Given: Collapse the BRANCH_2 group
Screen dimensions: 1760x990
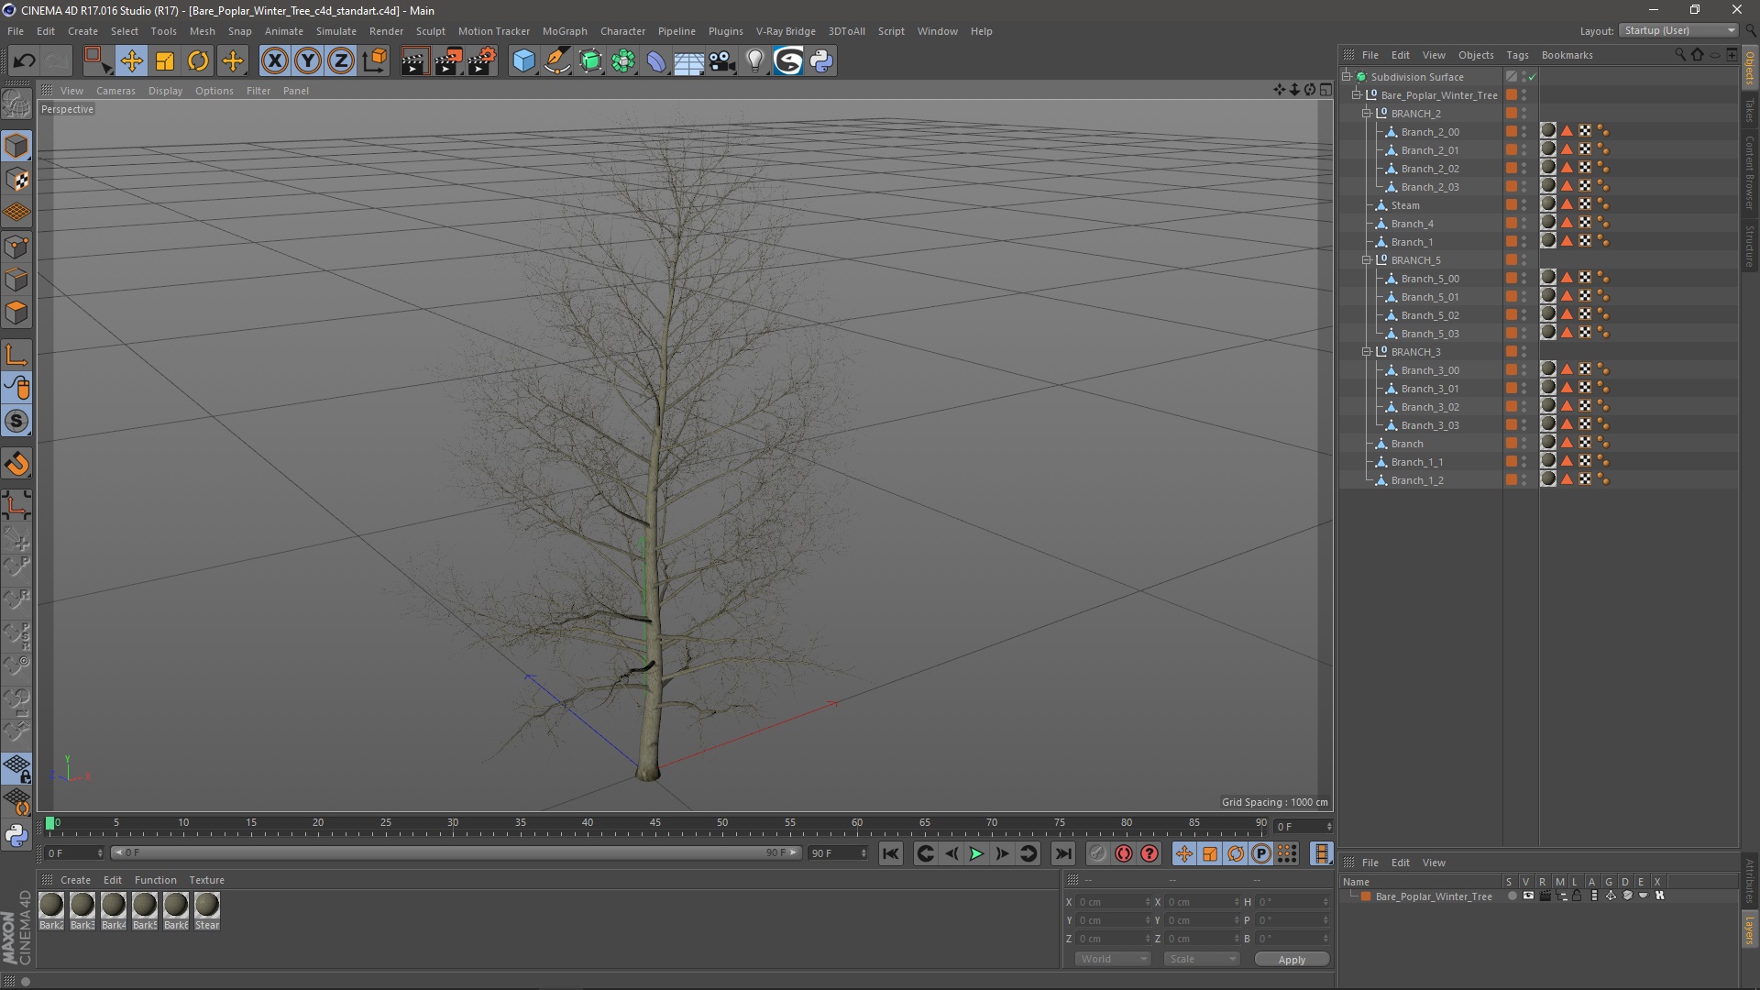Looking at the screenshot, I should point(1367,114).
